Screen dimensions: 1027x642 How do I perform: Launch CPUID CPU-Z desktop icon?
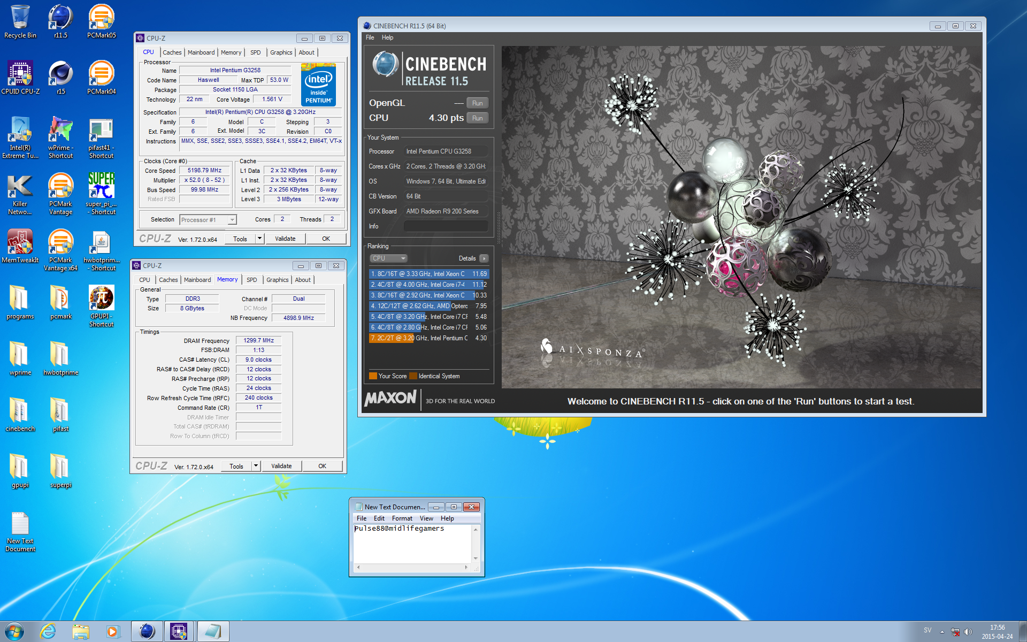pyautogui.click(x=20, y=78)
